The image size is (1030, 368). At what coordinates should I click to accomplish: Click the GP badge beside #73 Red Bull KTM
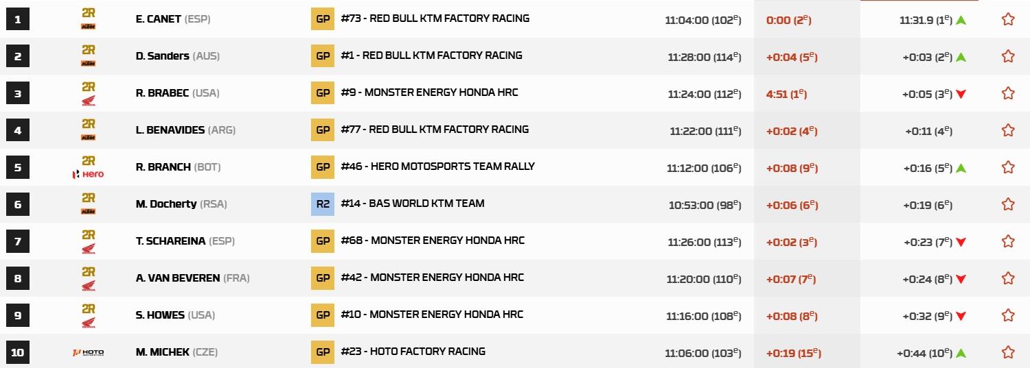coord(323,19)
